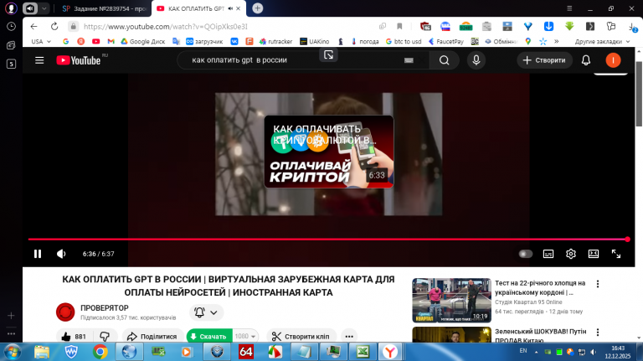Image resolution: width=643 pixels, height=361 pixels.
Task: Toggle the autoplay switch in player
Action: (525, 254)
